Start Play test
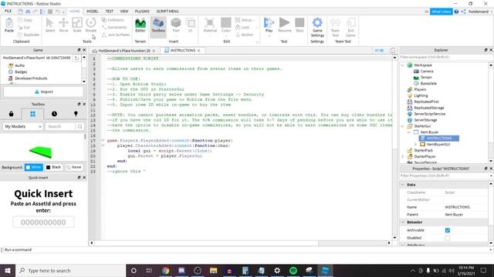Screen dimensions: 494x277 (269, 24)
